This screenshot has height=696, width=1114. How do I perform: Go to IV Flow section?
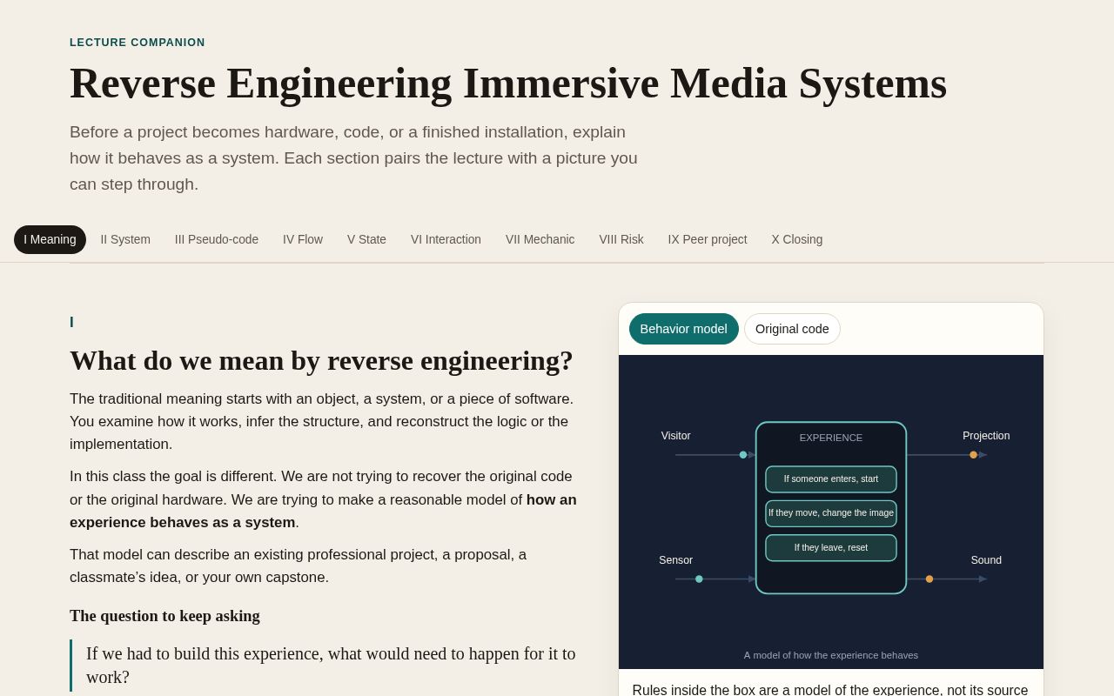[x=303, y=239]
